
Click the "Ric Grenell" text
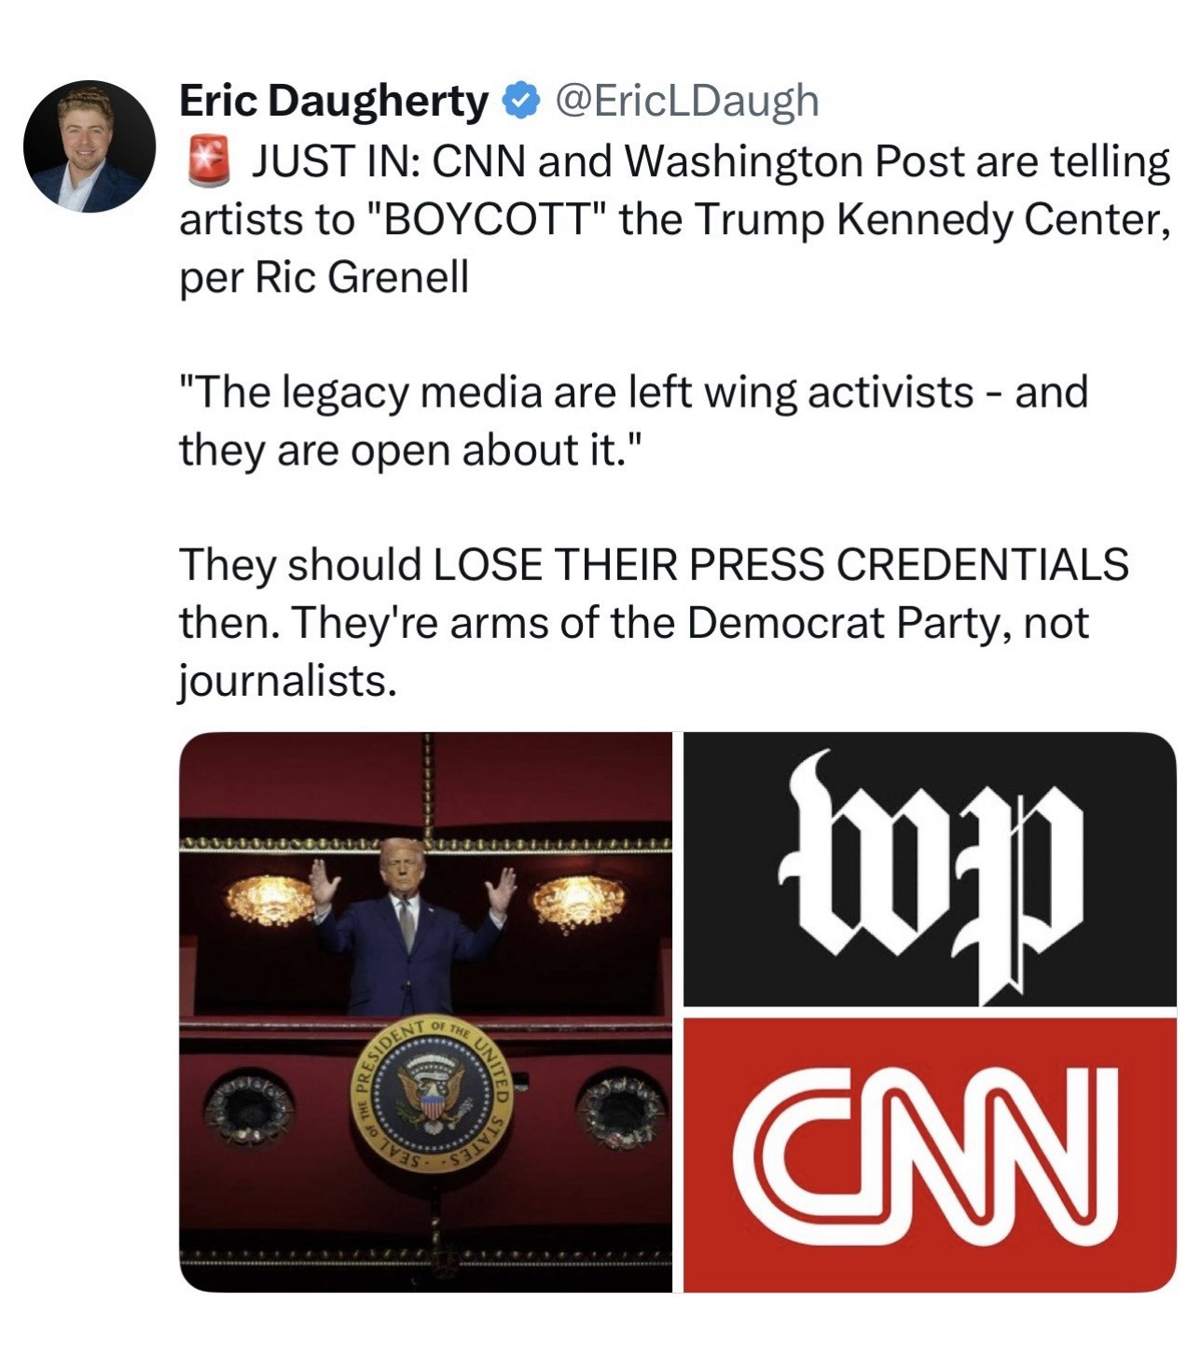tap(362, 277)
